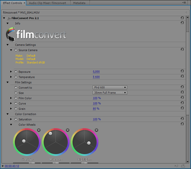This screenshot has height=169, width=191.
Task: Reset the Temperature value
Action: (182, 76)
